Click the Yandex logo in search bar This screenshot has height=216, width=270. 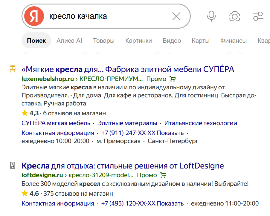(34, 16)
